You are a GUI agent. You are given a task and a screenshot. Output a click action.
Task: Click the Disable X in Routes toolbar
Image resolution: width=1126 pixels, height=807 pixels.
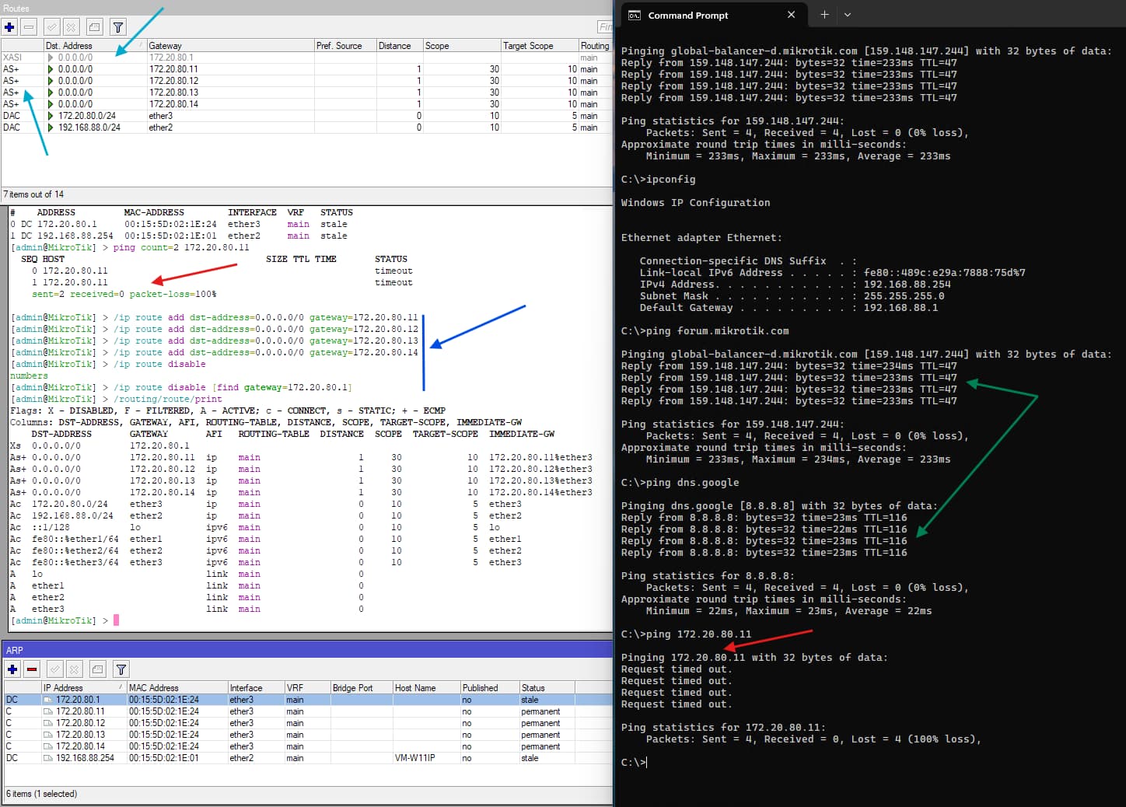click(x=71, y=27)
